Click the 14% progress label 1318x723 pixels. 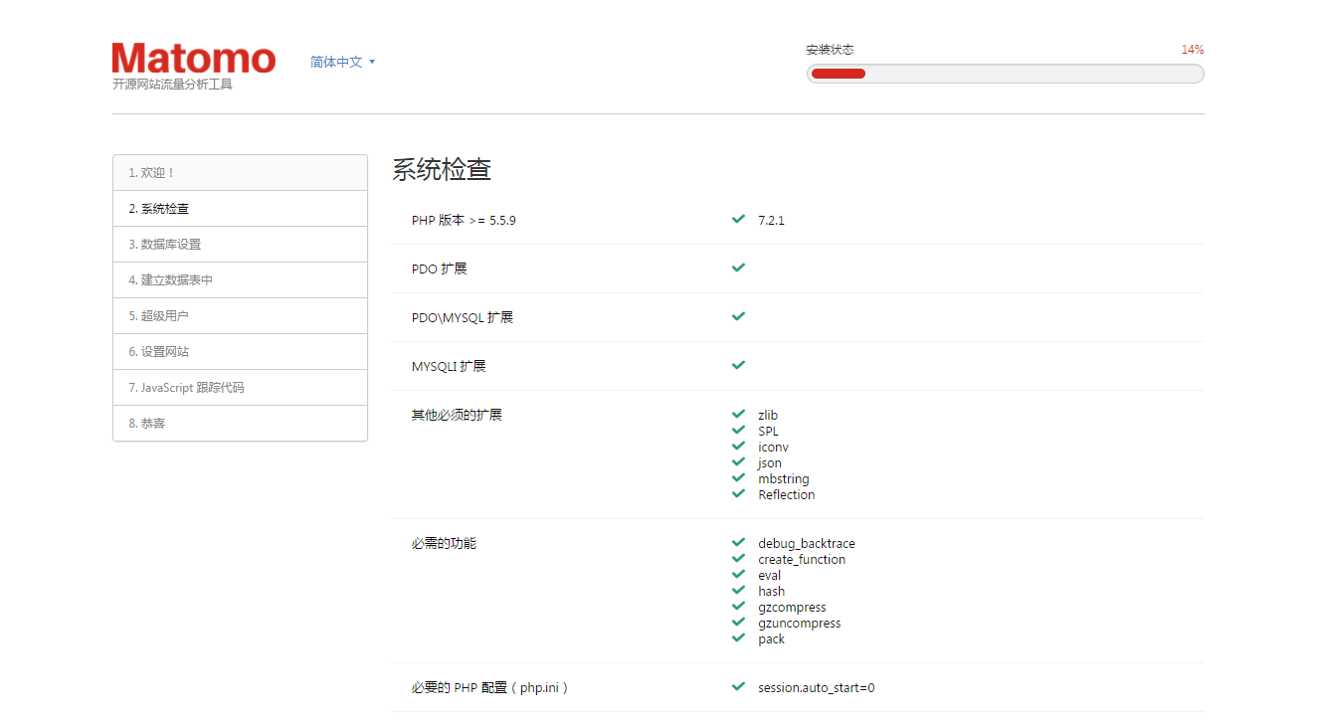point(1193,50)
